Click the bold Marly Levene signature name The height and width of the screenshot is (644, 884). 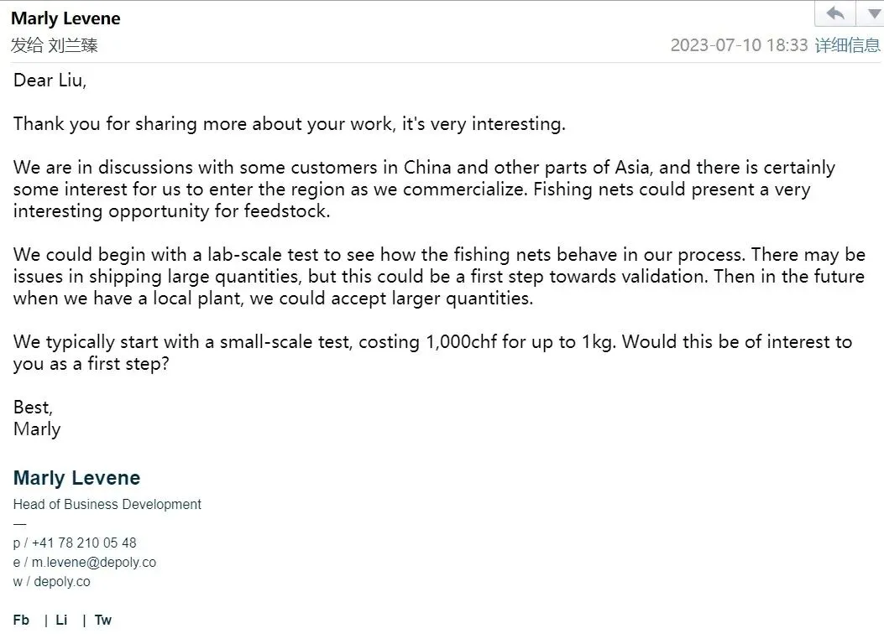point(76,478)
